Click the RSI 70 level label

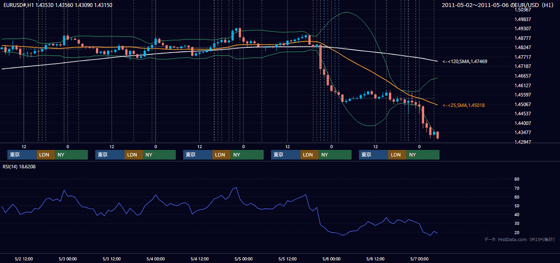tap(517, 188)
